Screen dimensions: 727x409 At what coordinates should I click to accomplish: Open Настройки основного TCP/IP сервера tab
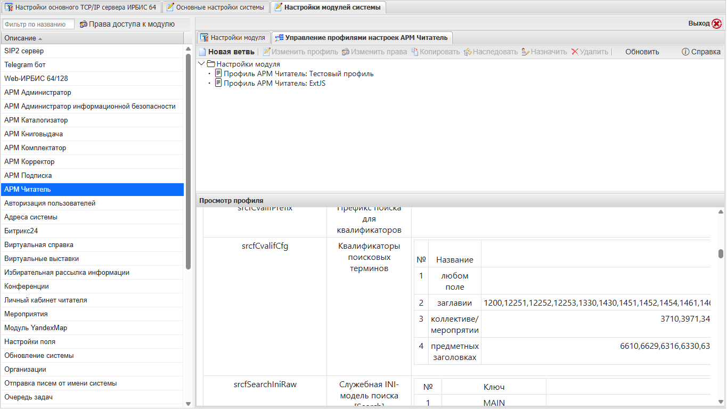80,7
